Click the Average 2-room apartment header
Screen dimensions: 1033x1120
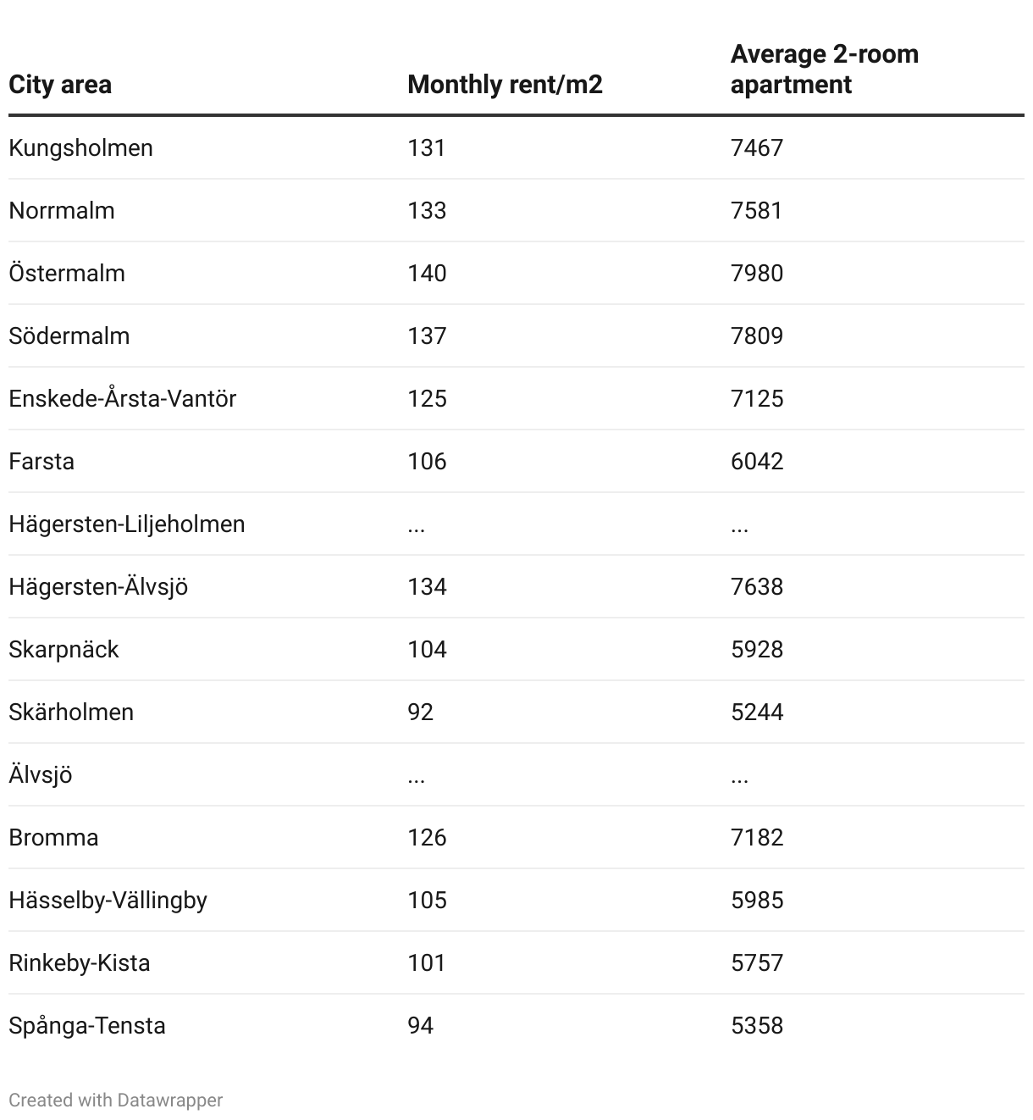point(825,69)
